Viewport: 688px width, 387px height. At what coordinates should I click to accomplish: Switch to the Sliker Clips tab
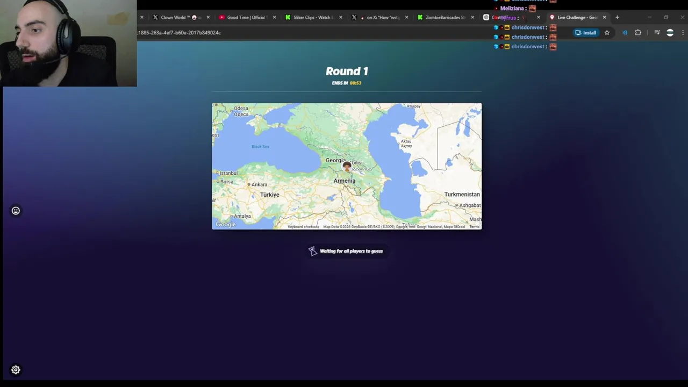point(312,17)
